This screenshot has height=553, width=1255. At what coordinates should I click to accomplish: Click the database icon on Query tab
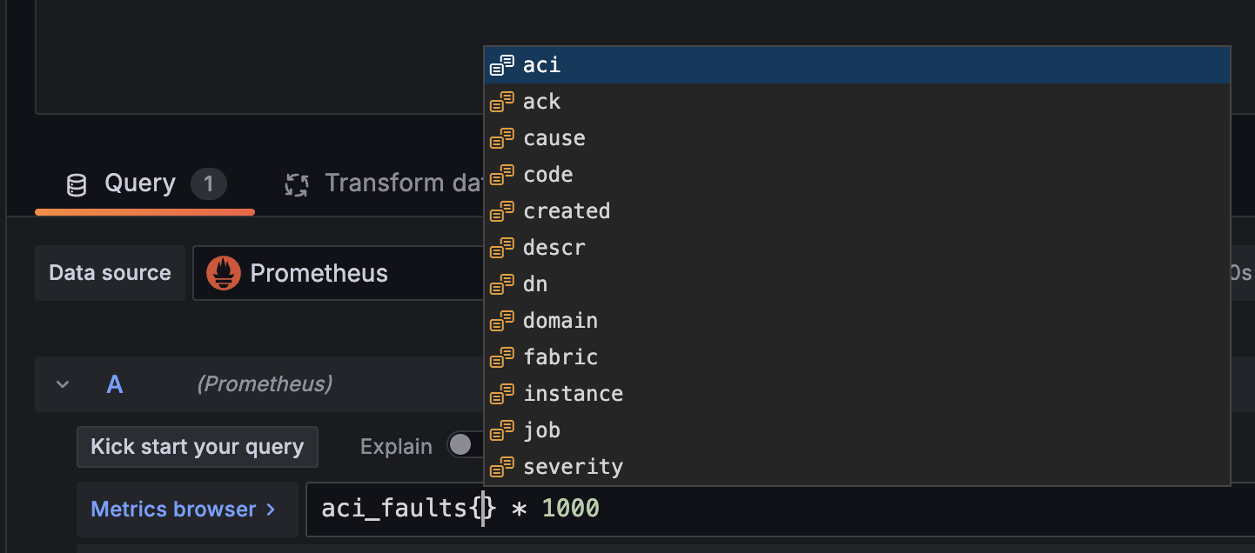click(77, 184)
